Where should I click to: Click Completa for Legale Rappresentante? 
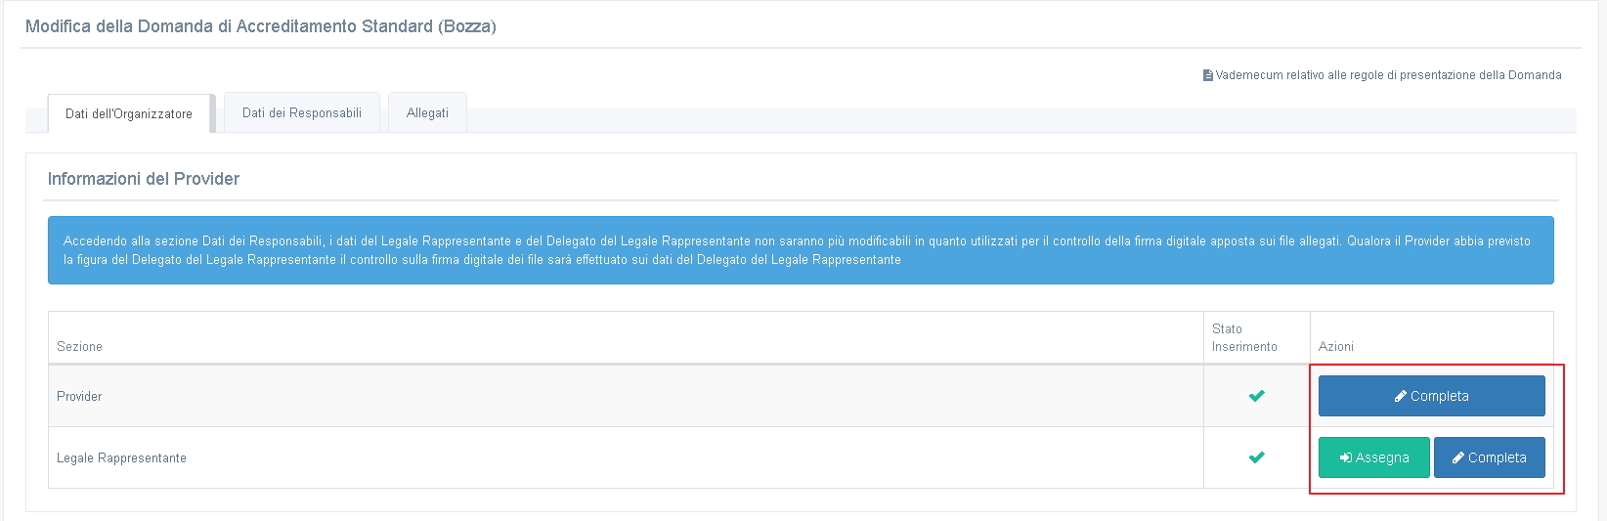tap(1489, 457)
